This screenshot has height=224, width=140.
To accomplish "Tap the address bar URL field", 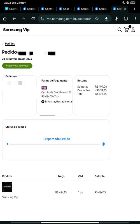I will click(x=69, y=19).
